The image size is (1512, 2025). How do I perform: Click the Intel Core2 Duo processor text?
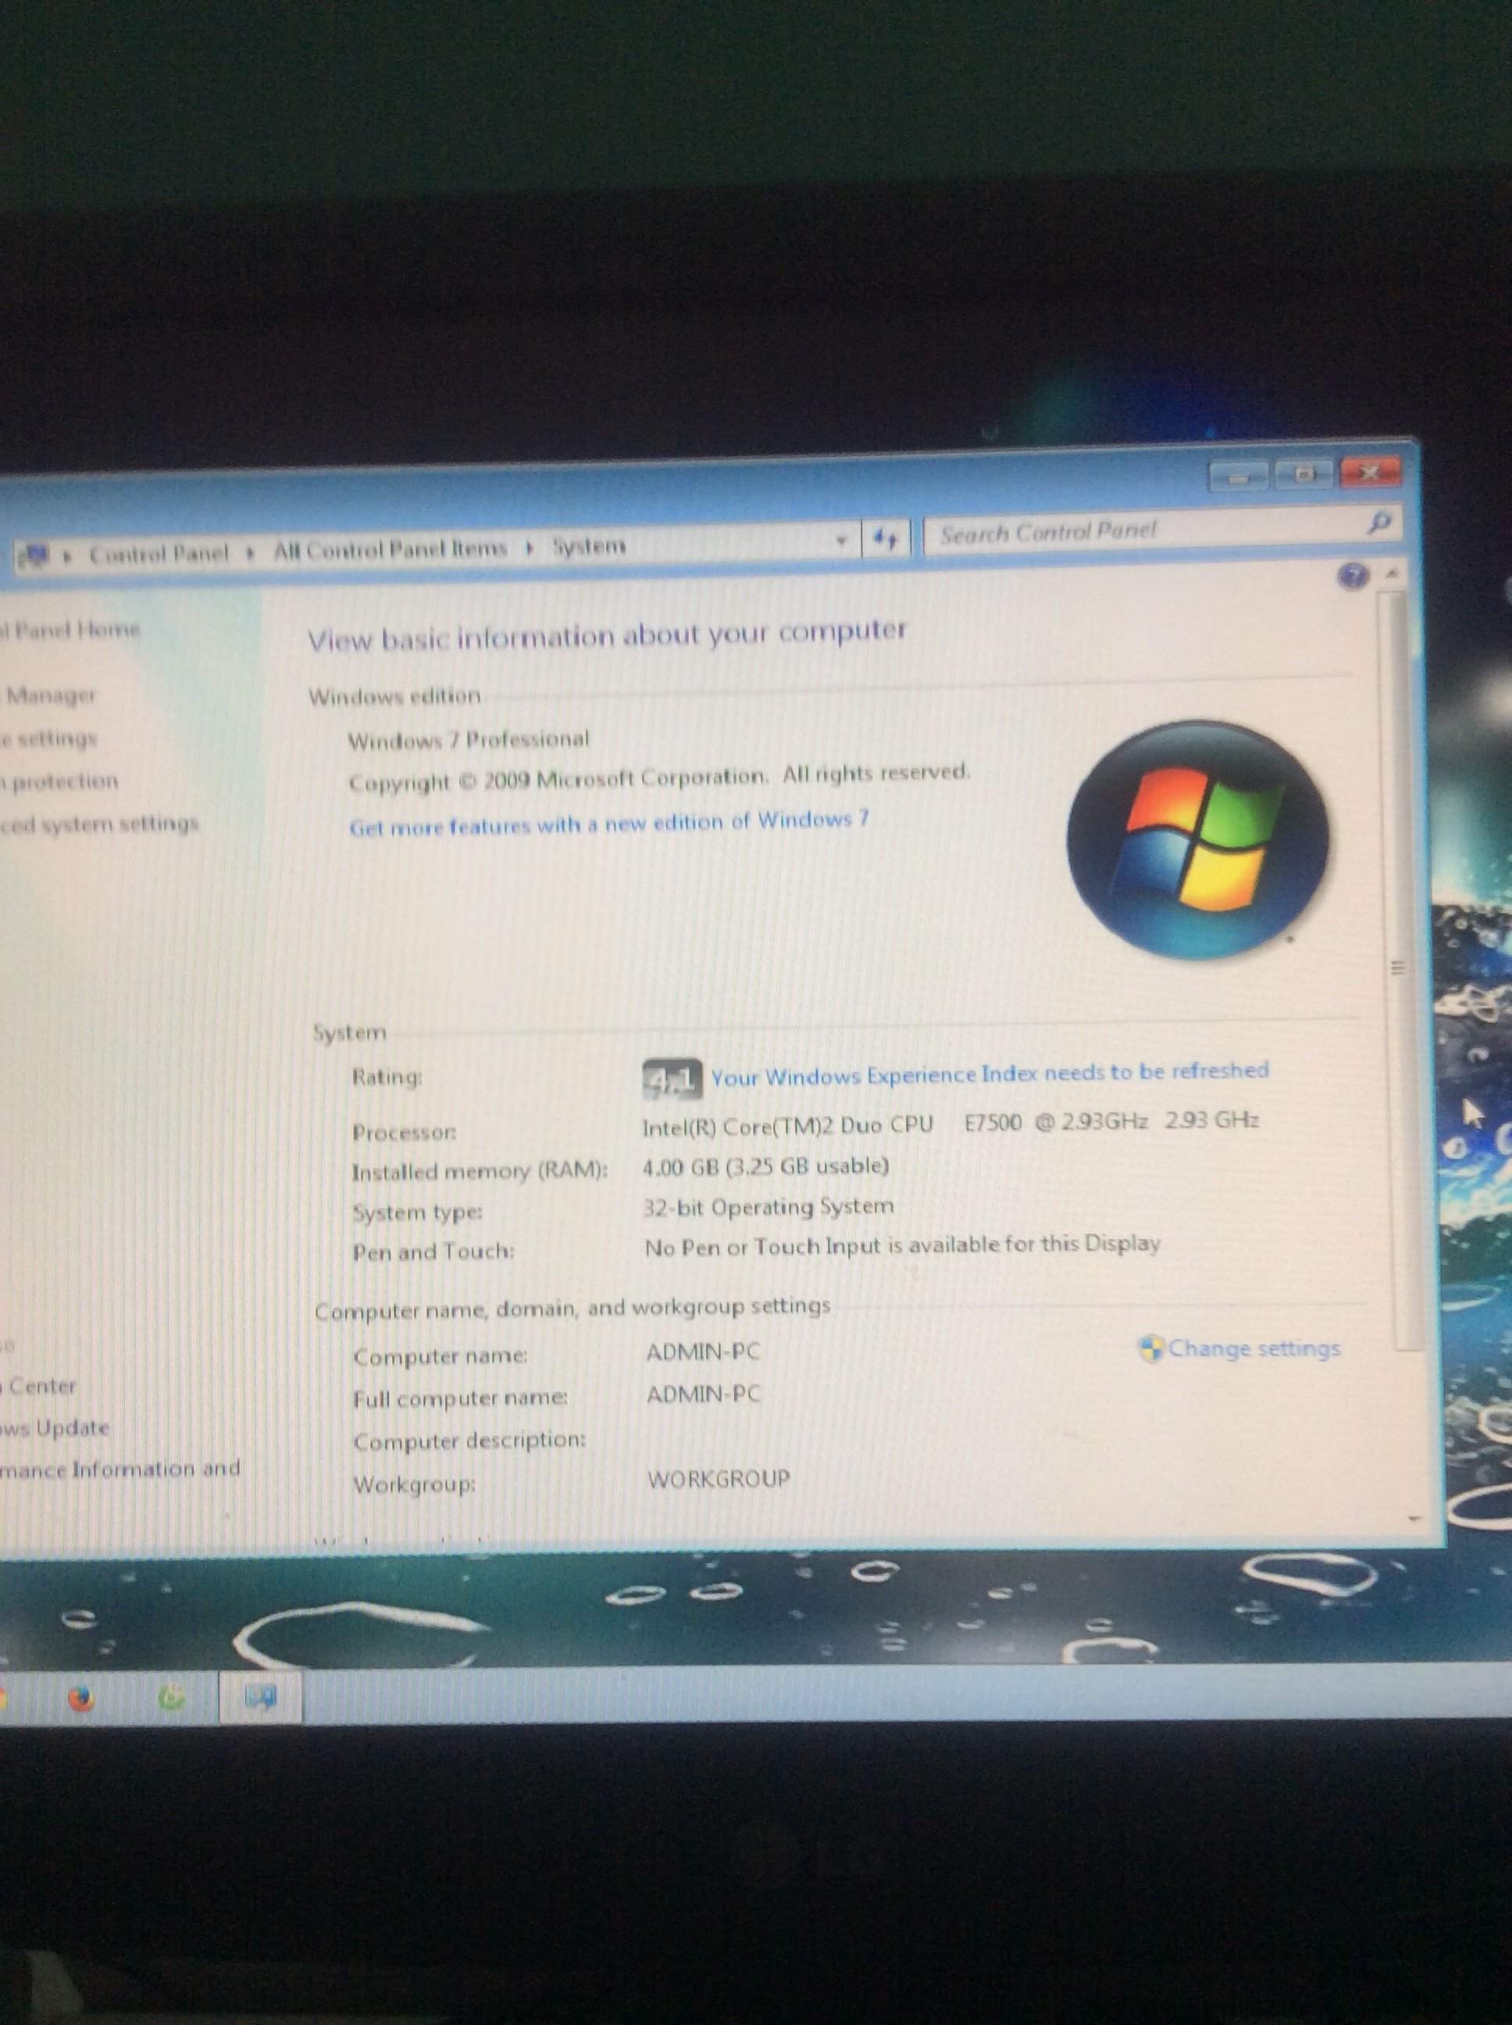point(950,1123)
